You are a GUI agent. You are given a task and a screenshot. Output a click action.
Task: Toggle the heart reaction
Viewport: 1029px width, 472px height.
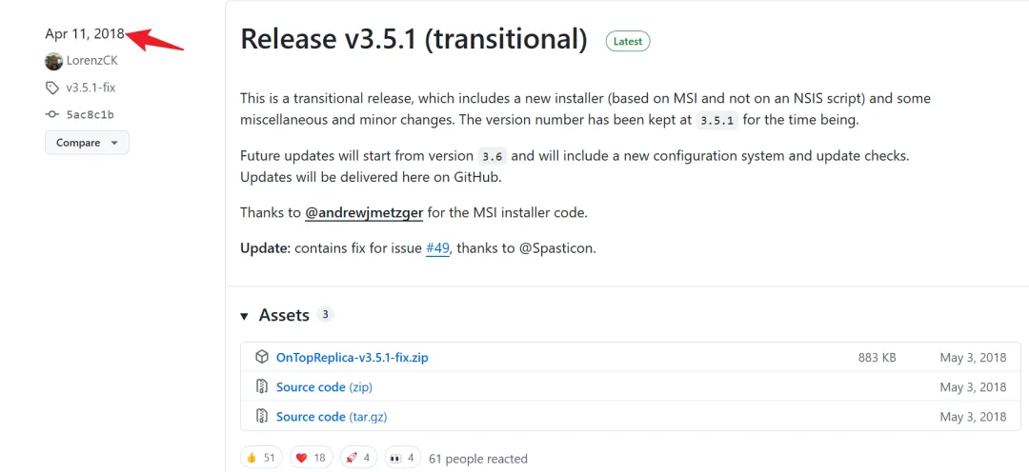[x=310, y=458]
